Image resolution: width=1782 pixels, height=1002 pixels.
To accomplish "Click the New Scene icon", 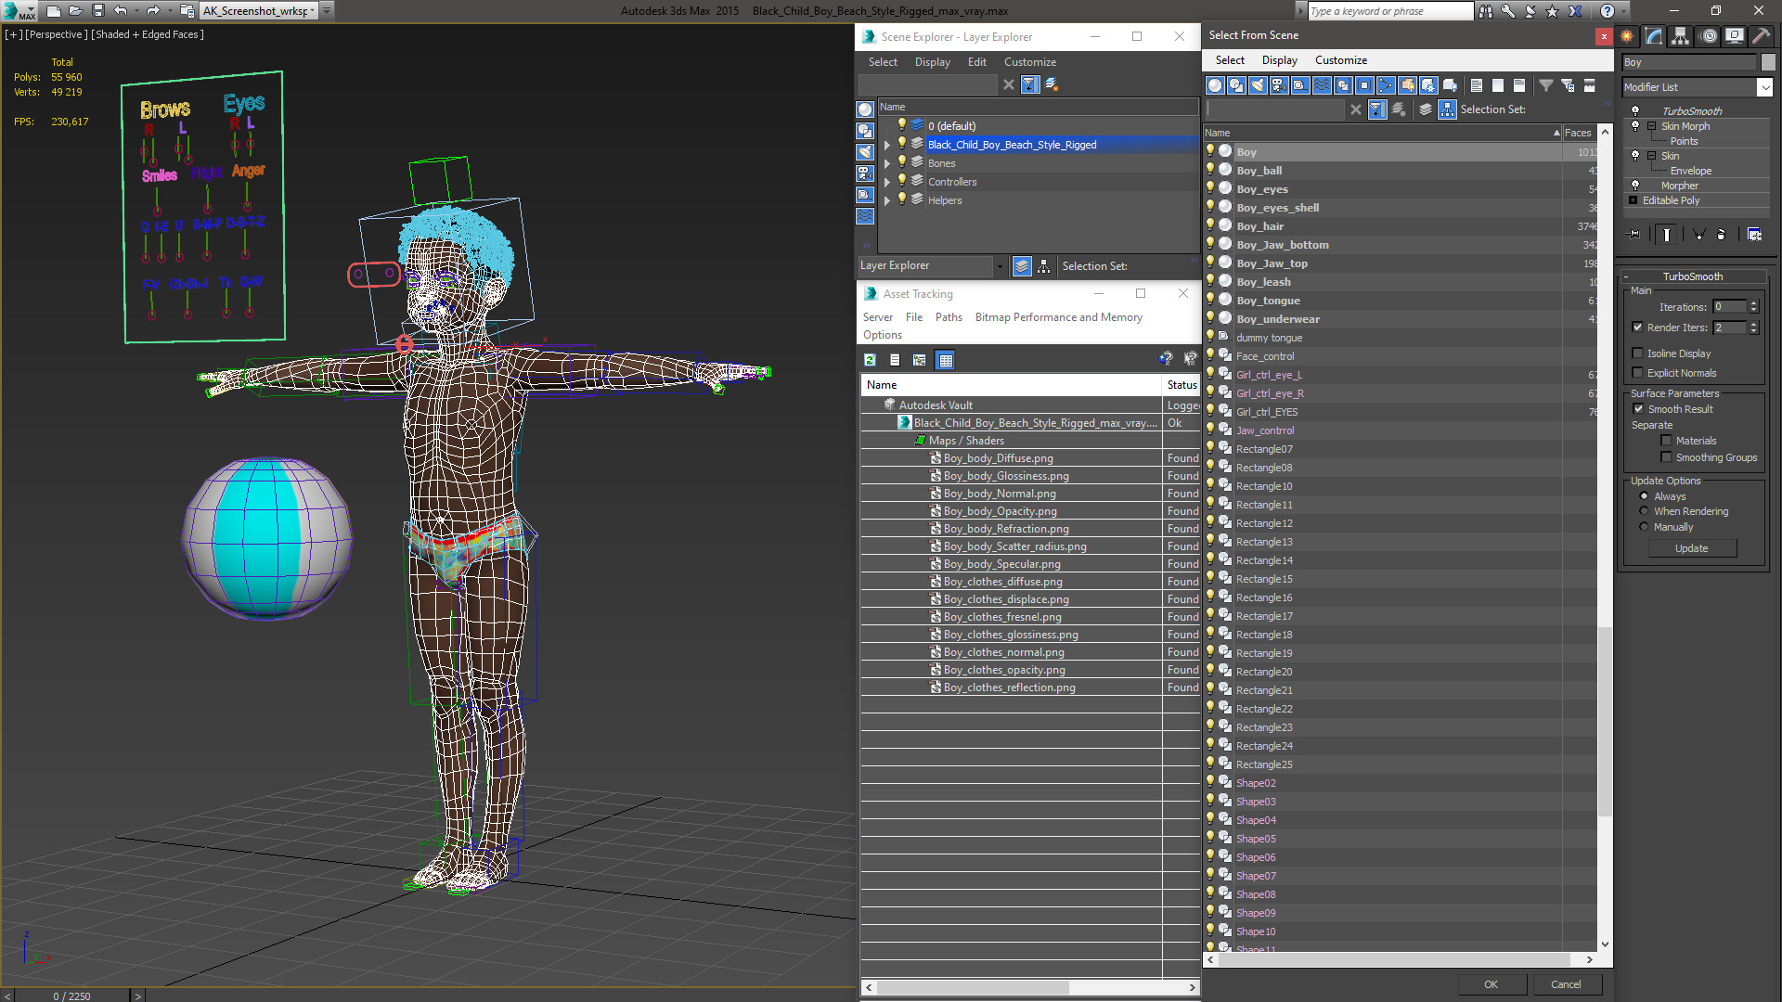I will pos(54,11).
